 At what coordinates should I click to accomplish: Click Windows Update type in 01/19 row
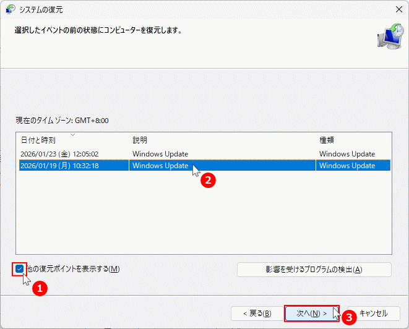tap(347, 166)
